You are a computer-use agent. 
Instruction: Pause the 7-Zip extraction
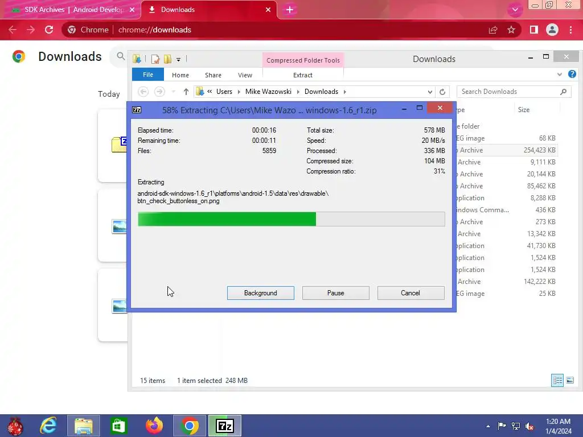point(335,293)
